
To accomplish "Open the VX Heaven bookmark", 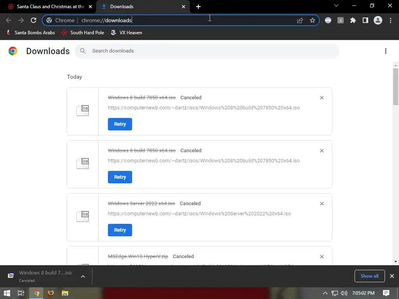I will [x=127, y=33].
